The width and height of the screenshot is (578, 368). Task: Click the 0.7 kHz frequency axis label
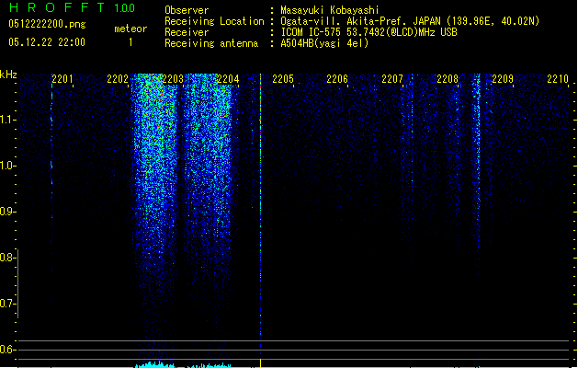[7, 304]
